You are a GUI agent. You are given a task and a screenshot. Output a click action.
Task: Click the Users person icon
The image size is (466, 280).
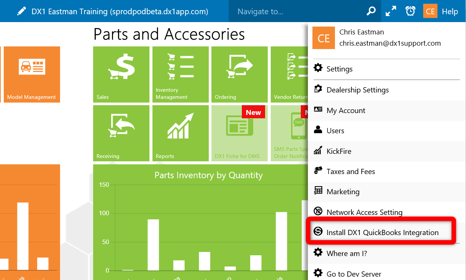click(x=318, y=130)
